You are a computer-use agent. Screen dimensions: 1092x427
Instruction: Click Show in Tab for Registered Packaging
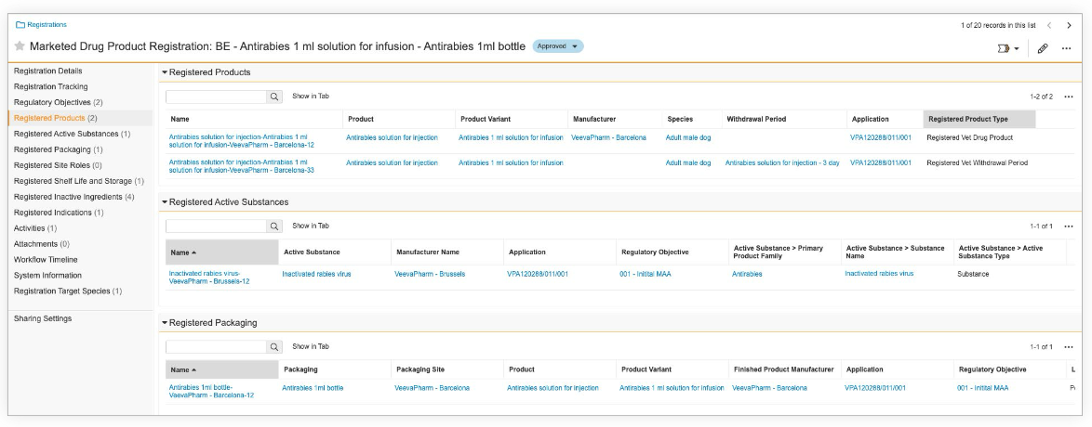click(311, 346)
